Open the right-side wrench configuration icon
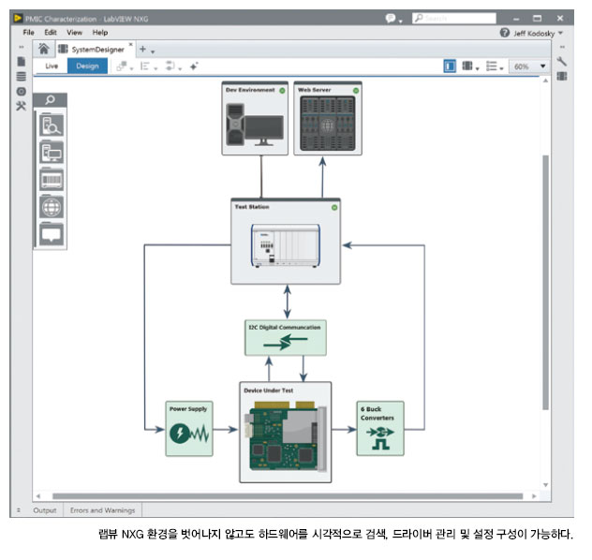Screen dimensions: 592x560 click(x=561, y=61)
